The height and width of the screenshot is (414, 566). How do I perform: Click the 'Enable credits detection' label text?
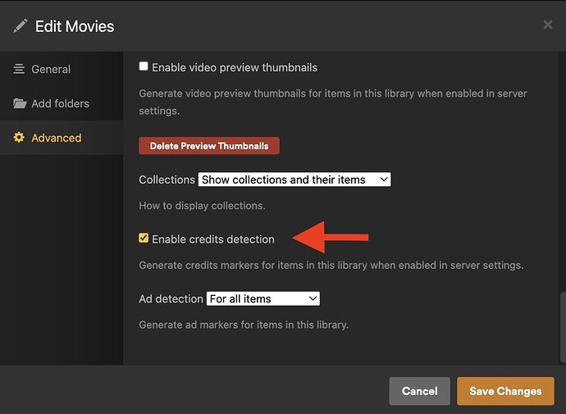coord(213,239)
